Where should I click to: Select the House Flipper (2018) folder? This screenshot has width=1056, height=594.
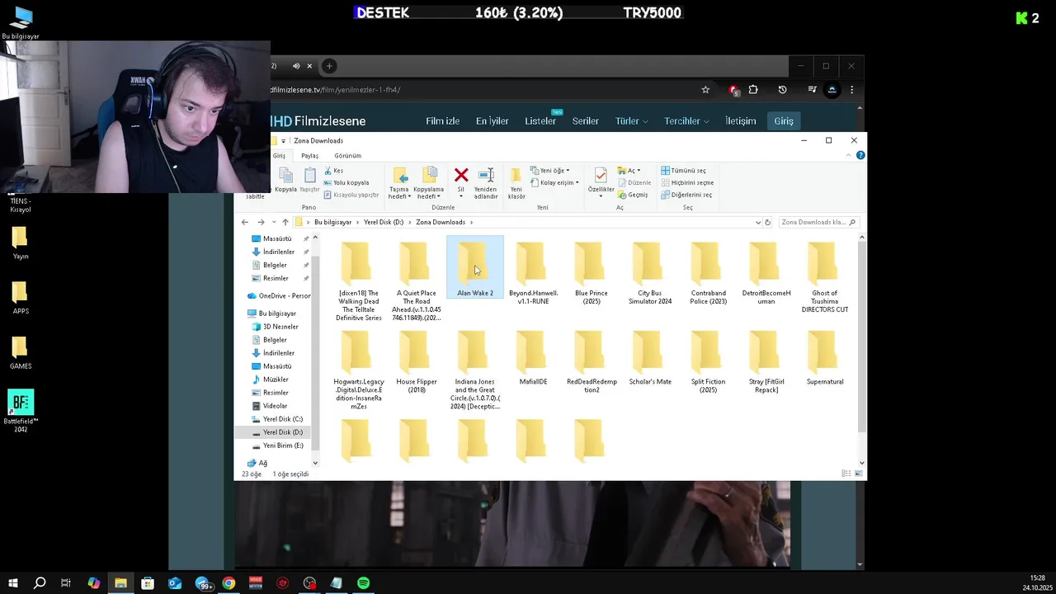point(417,361)
